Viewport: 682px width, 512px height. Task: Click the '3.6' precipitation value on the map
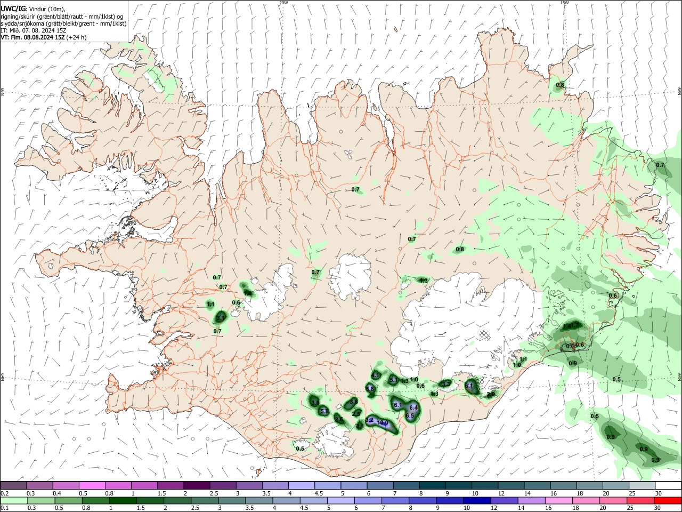[354, 402]
